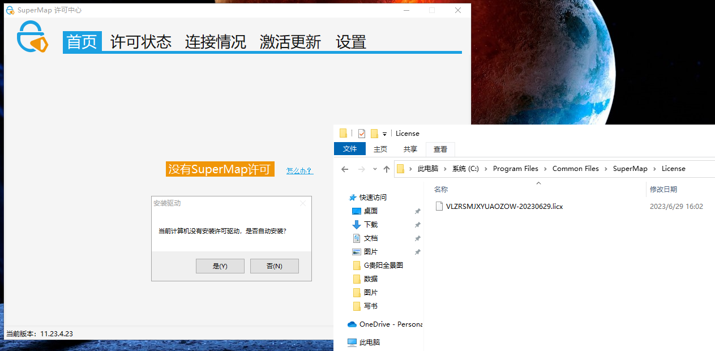Image resolution: width=715 pixels, height=351 pixels.
Task: Expand the chevron after 此电脑 in breadcrumb
Action: [x=446, y=169]
